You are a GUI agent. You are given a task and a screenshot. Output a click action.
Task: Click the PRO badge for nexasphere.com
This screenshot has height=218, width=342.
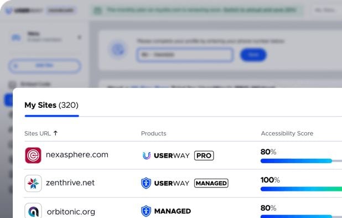(204, 155)
